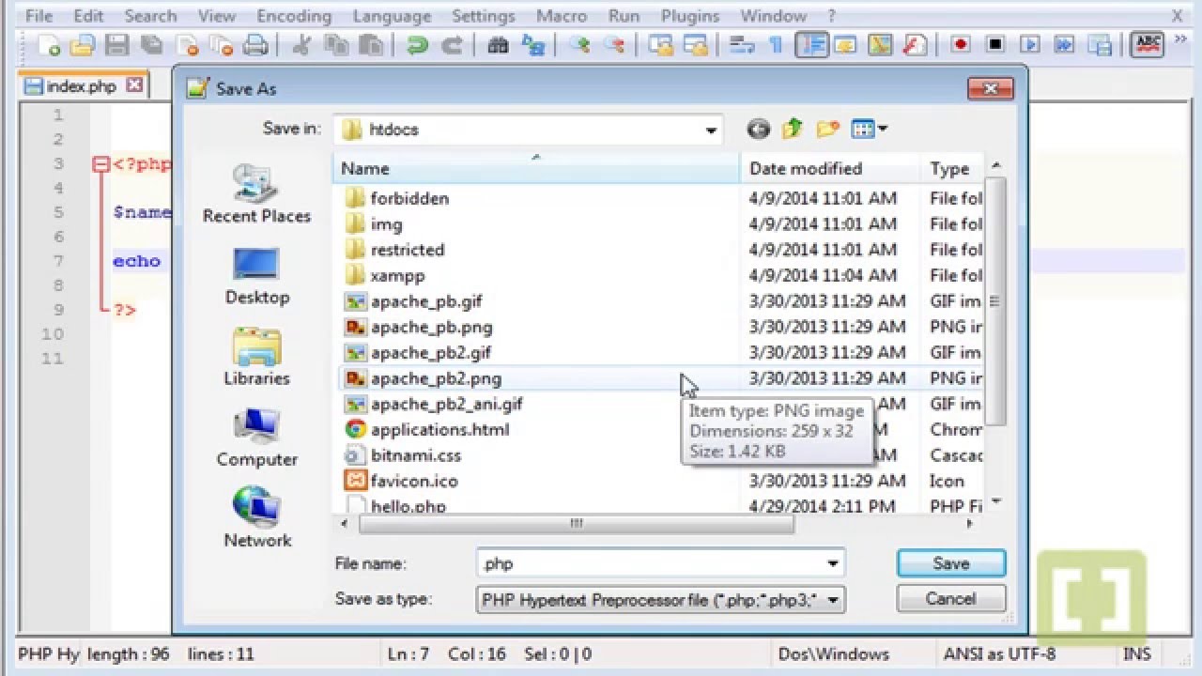Click the file list horizontal scrollbar thumb
The width and height of the screenshot is (1202, 676).
click(577, 524)
